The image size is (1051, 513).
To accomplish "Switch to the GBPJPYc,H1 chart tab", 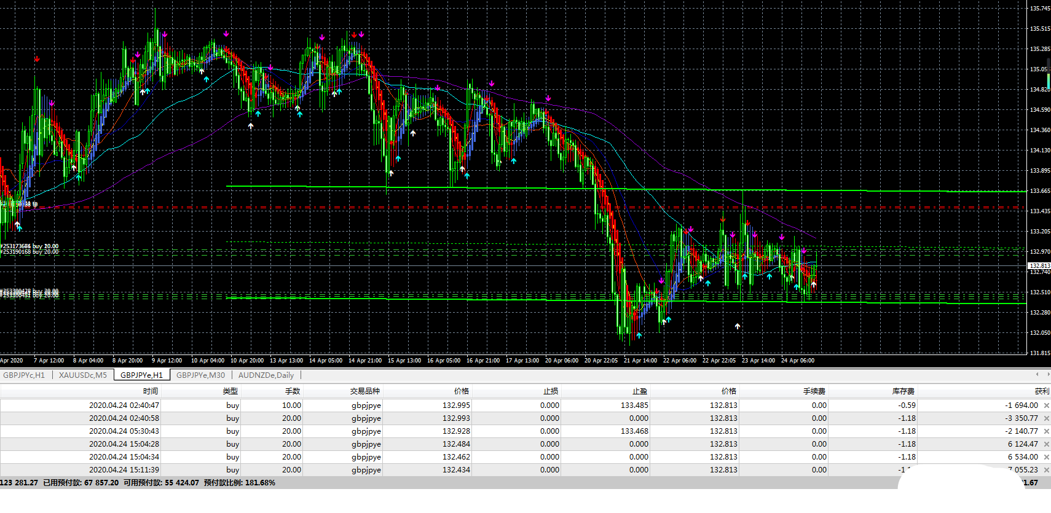I will pos(24,375).
